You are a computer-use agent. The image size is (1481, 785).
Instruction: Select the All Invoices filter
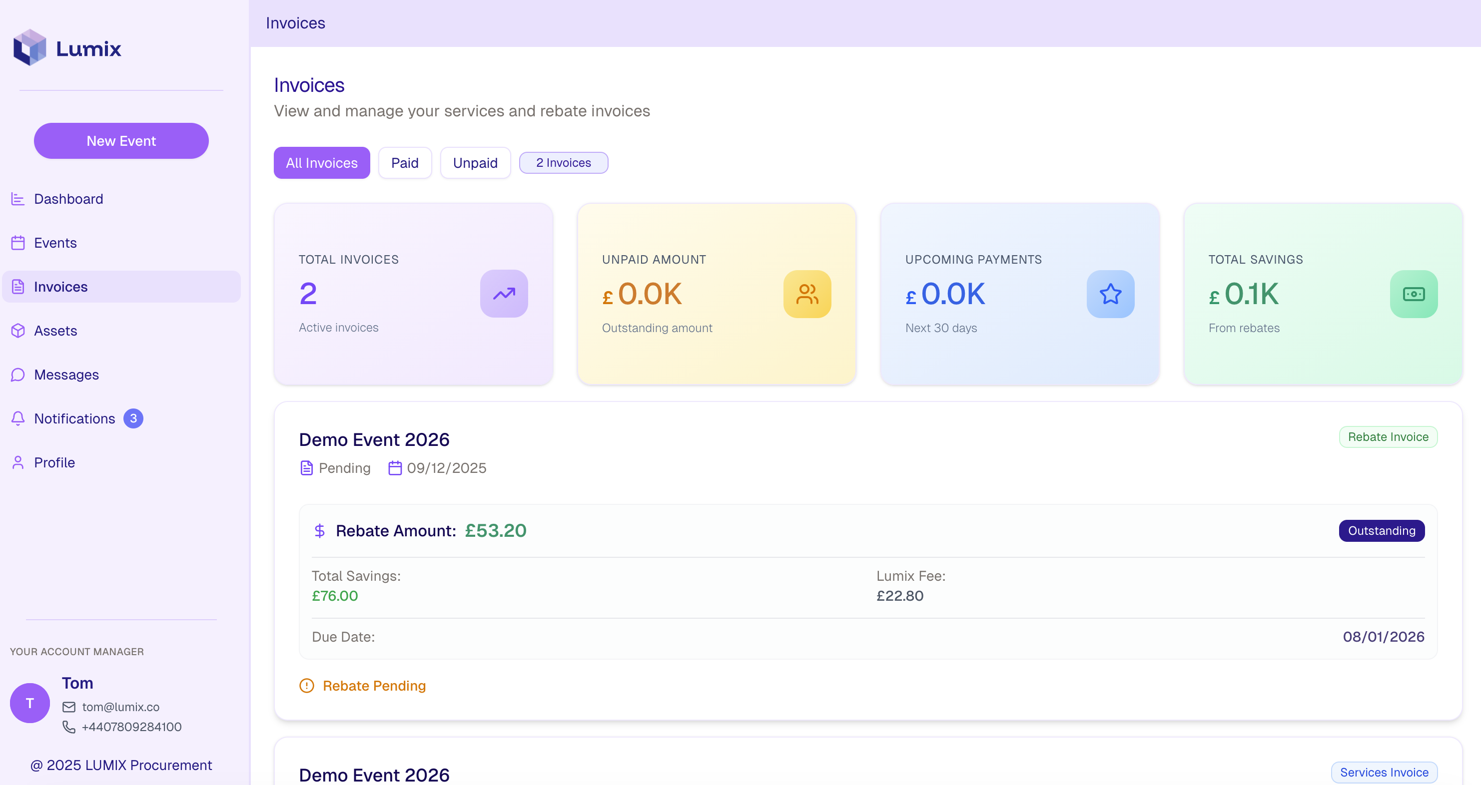pyautogui.click(x=321, y=163)
